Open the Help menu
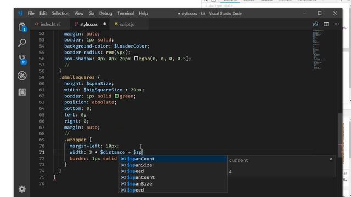The height and width of the screenshot is (197, 351). (x=143, y=13)
